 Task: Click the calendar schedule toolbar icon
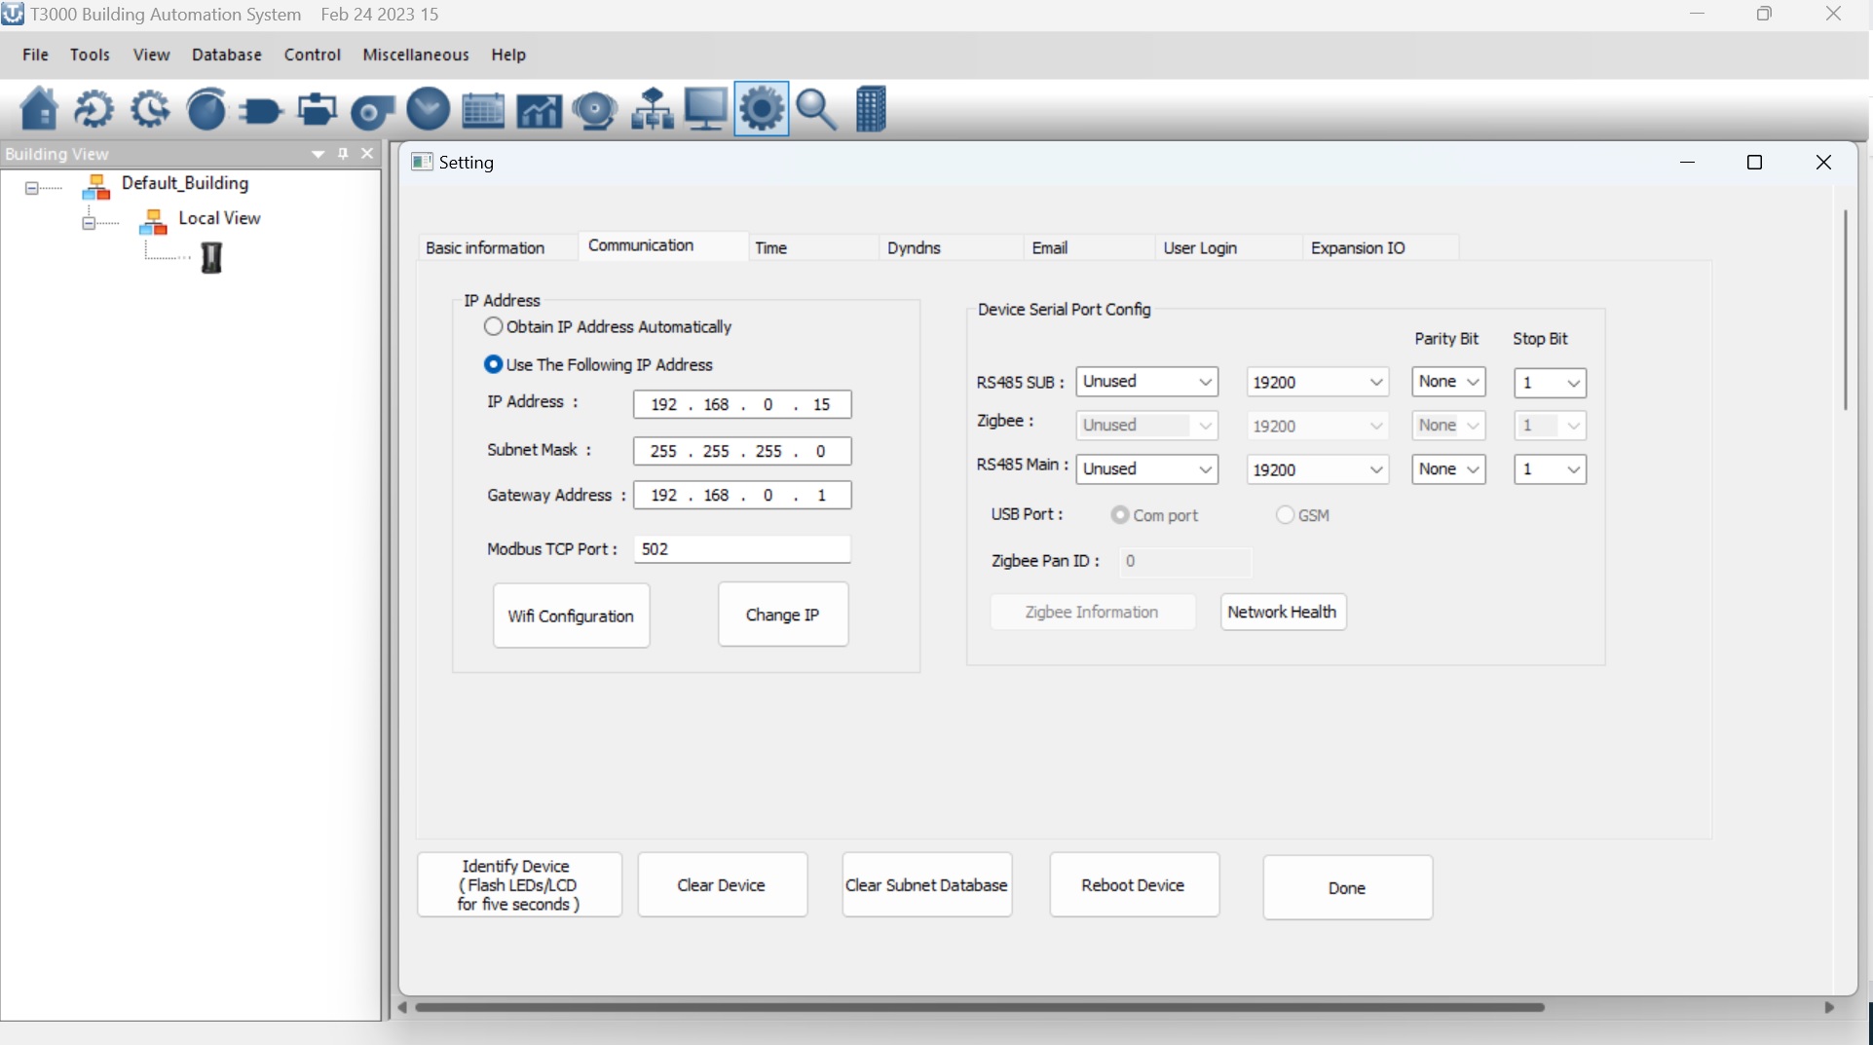pyautogui.click(x=483, y=108)
